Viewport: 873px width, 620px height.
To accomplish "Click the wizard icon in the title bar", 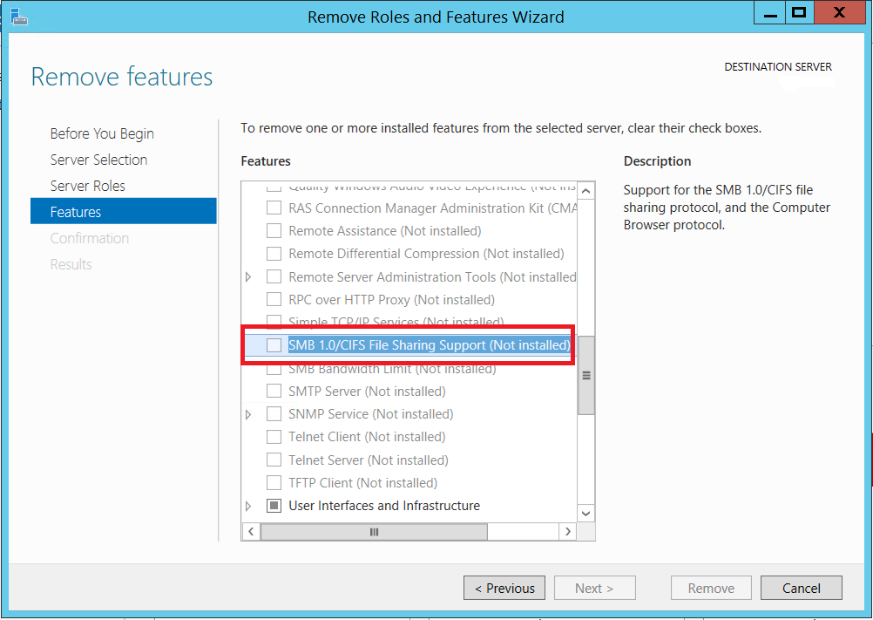I will 18,17.
